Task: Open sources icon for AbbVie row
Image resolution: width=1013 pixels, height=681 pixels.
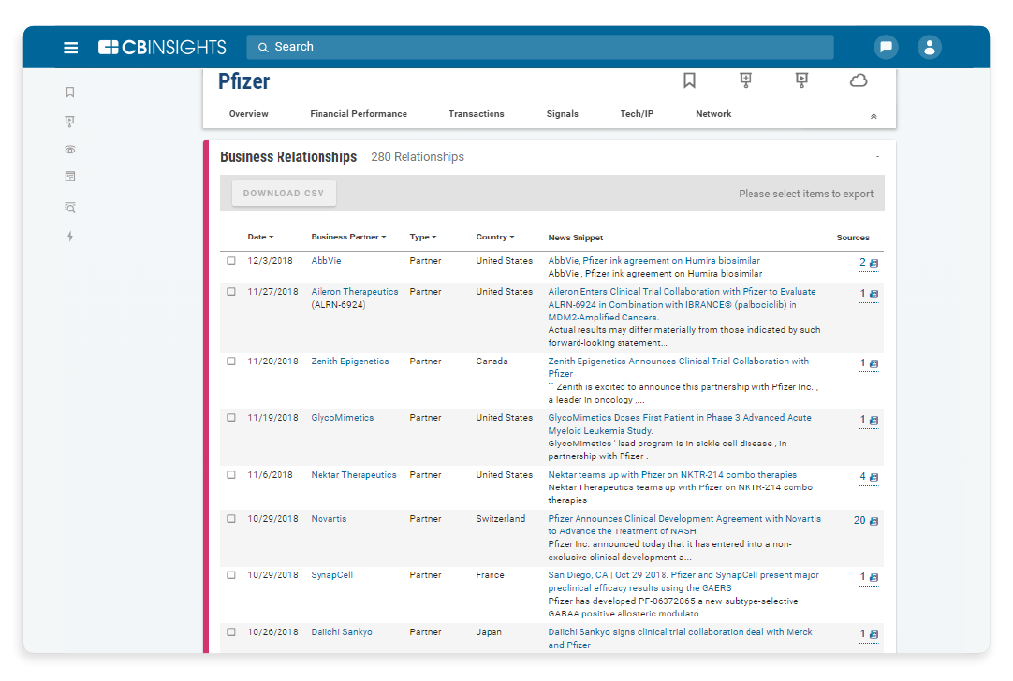Action: tap(874, 263)
